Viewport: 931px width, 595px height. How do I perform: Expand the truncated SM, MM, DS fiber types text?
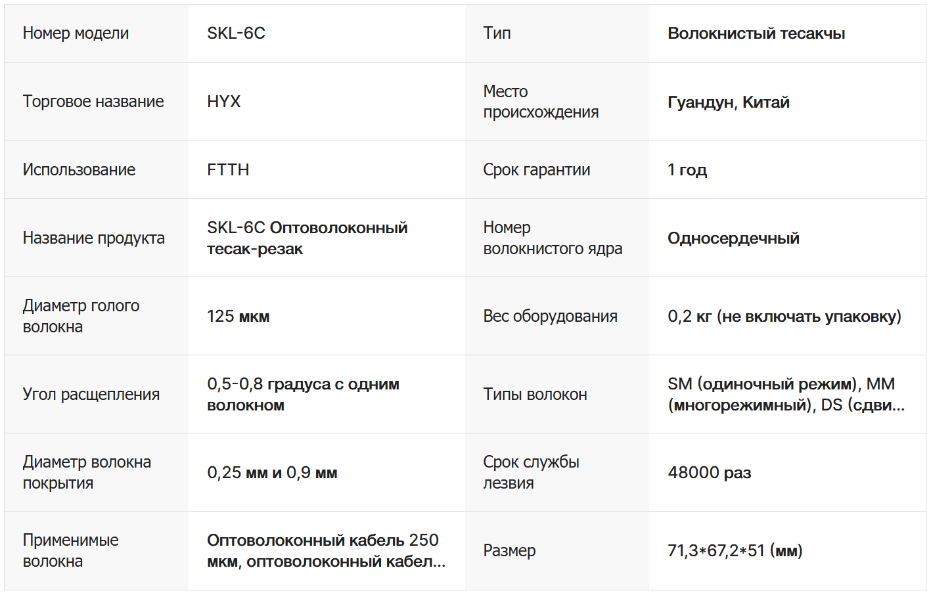pos(786,395)
